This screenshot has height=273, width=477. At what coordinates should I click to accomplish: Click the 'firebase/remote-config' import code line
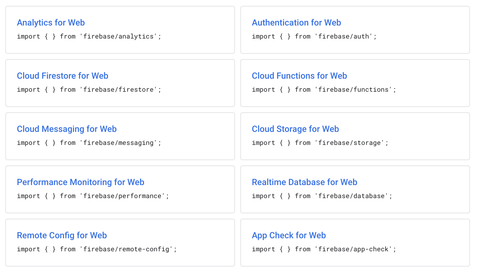click(97, 249)
